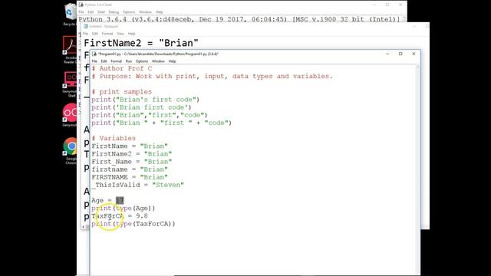Click the Program01.py window's title bar icon

click(94, 54)
